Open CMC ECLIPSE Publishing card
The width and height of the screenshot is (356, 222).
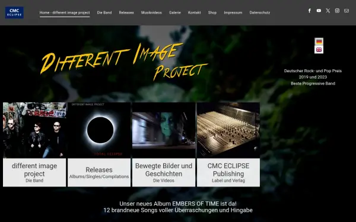point(228,173)
